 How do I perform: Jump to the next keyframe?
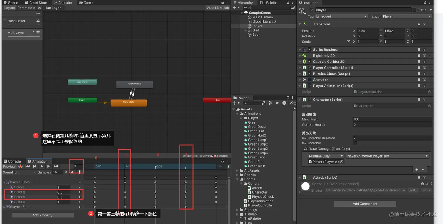(x=49, y=166)
